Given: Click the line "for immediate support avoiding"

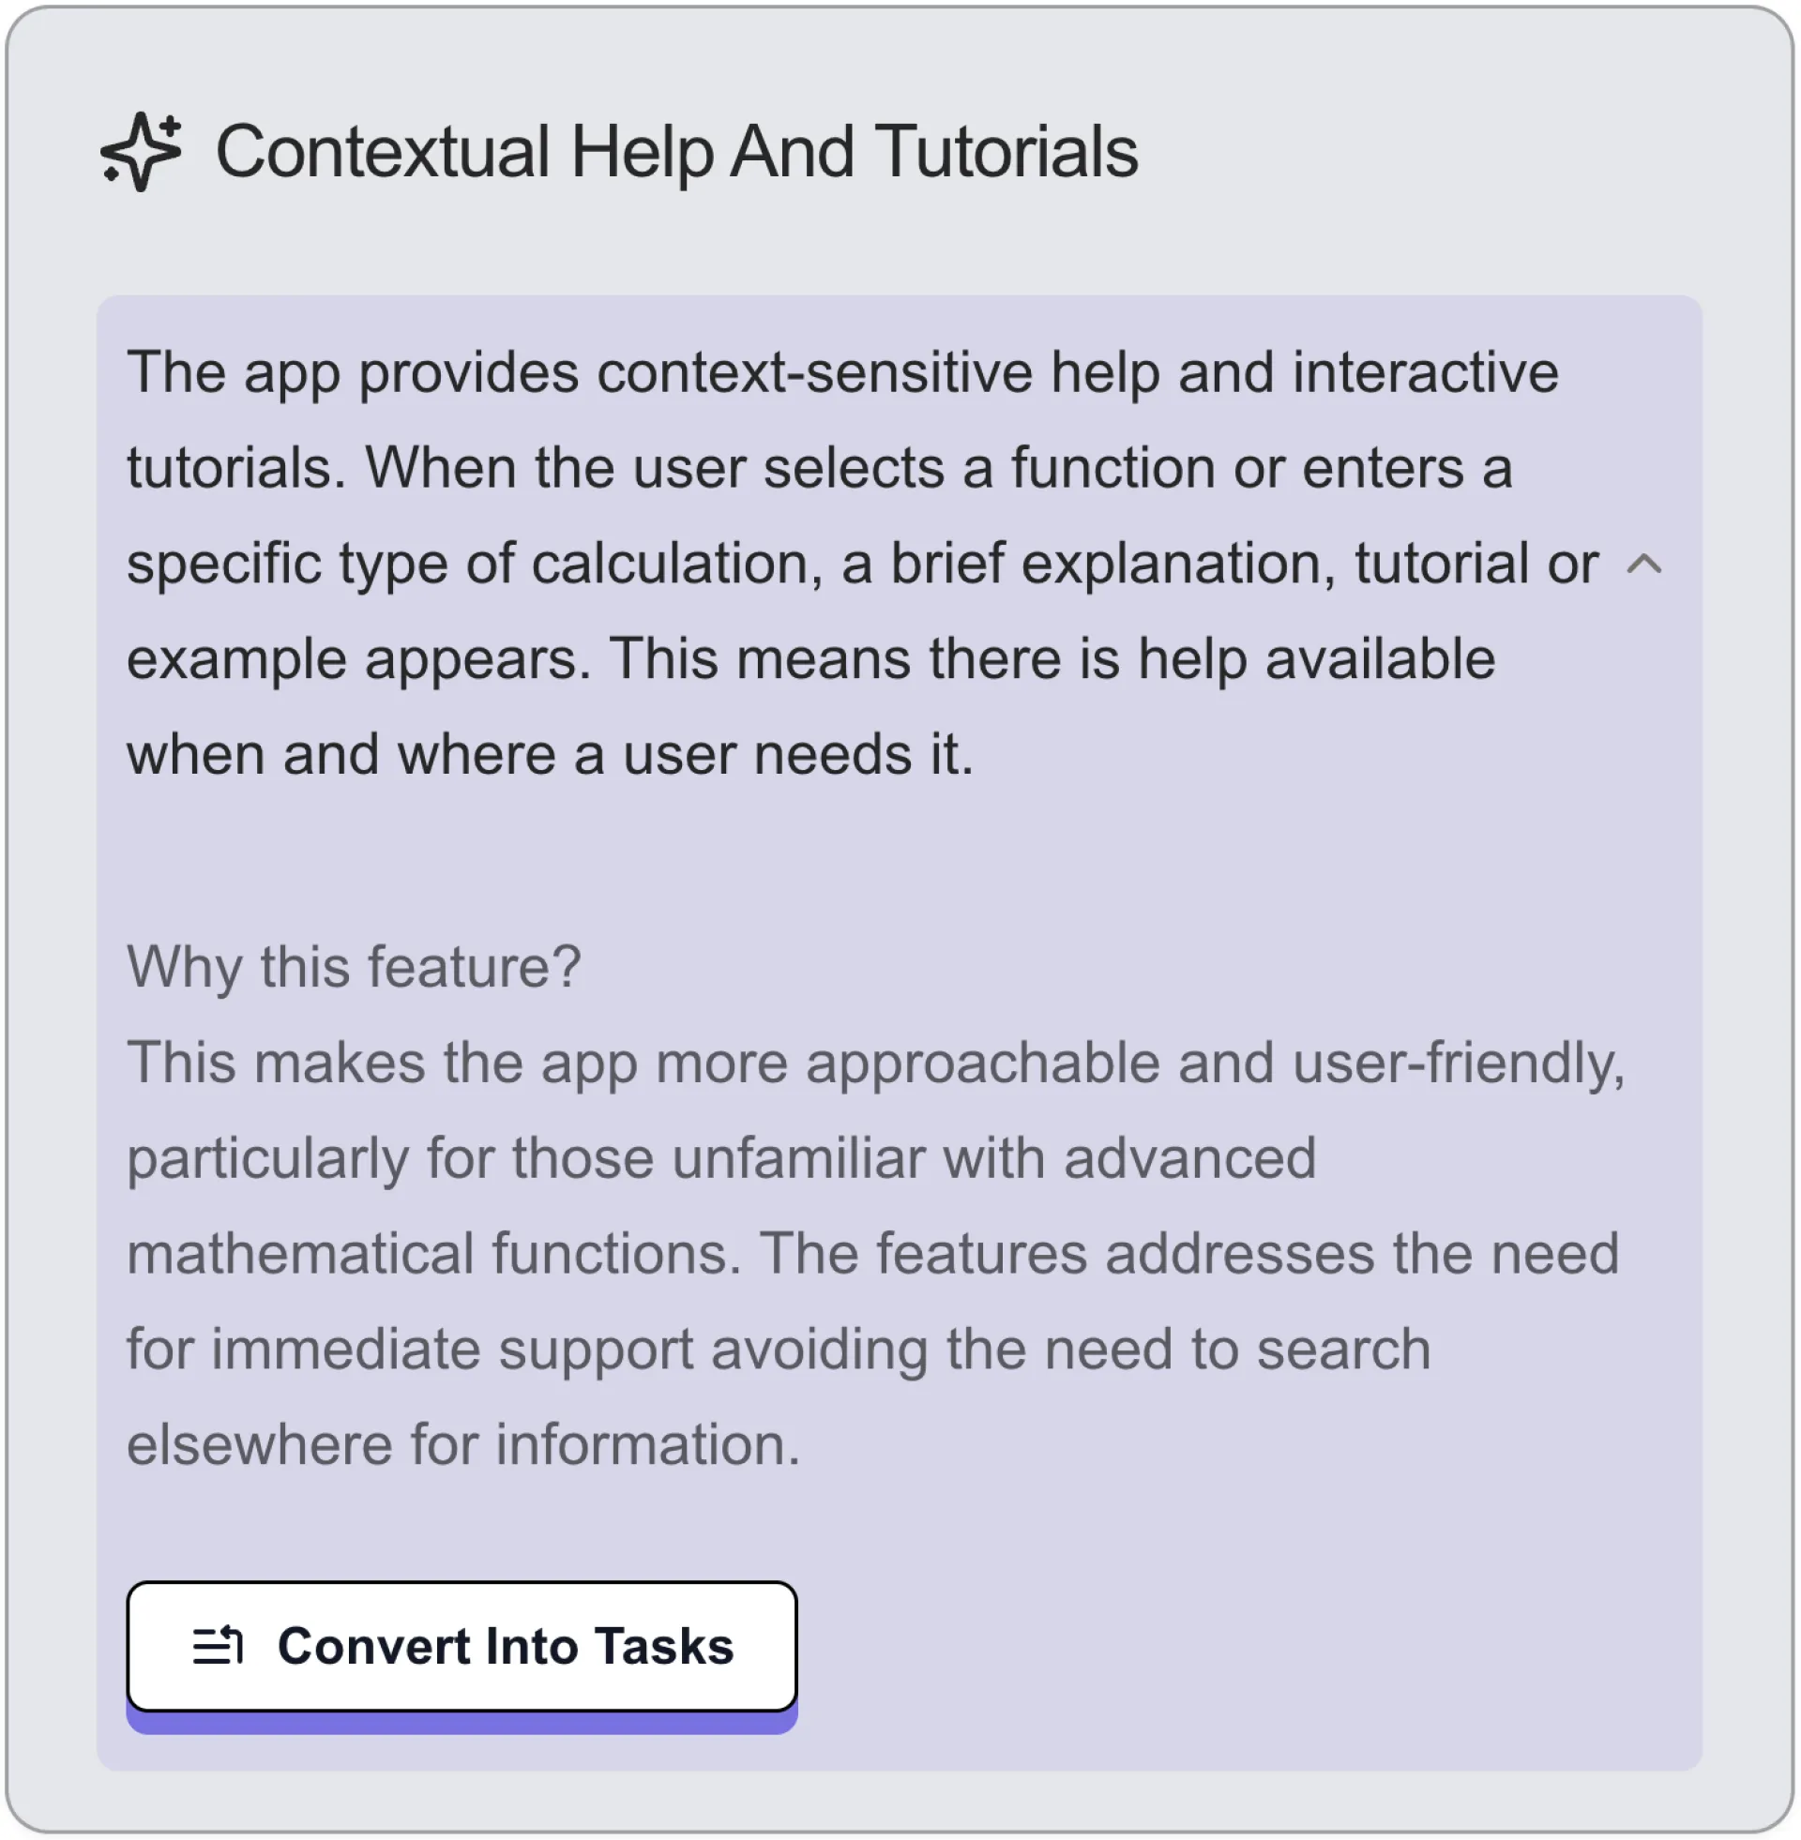Looking at the screenshot, I should [x=779, y=1350].
